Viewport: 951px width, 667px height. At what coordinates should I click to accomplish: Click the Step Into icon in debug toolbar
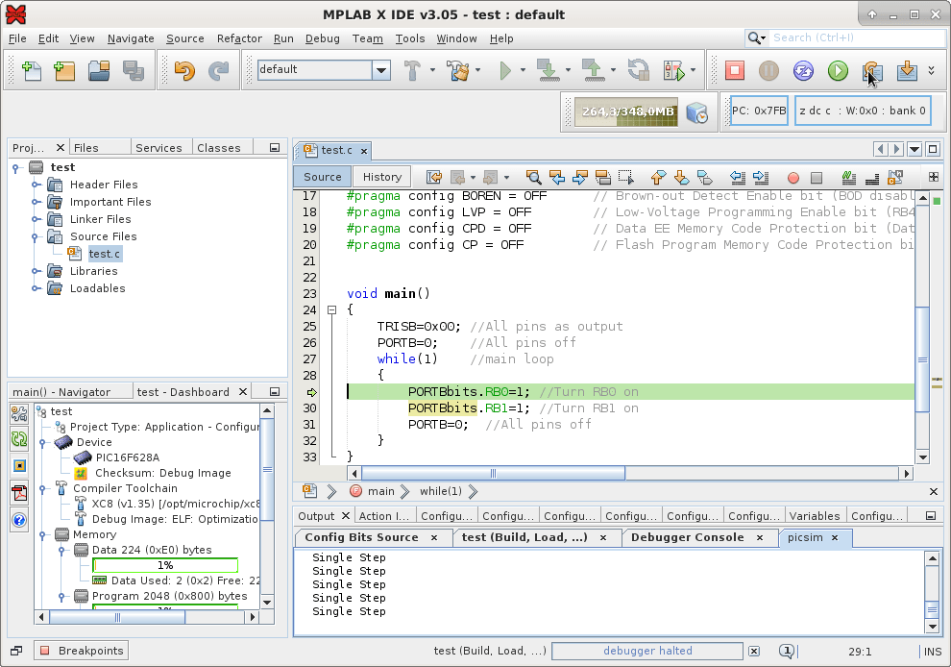point(907,70)
